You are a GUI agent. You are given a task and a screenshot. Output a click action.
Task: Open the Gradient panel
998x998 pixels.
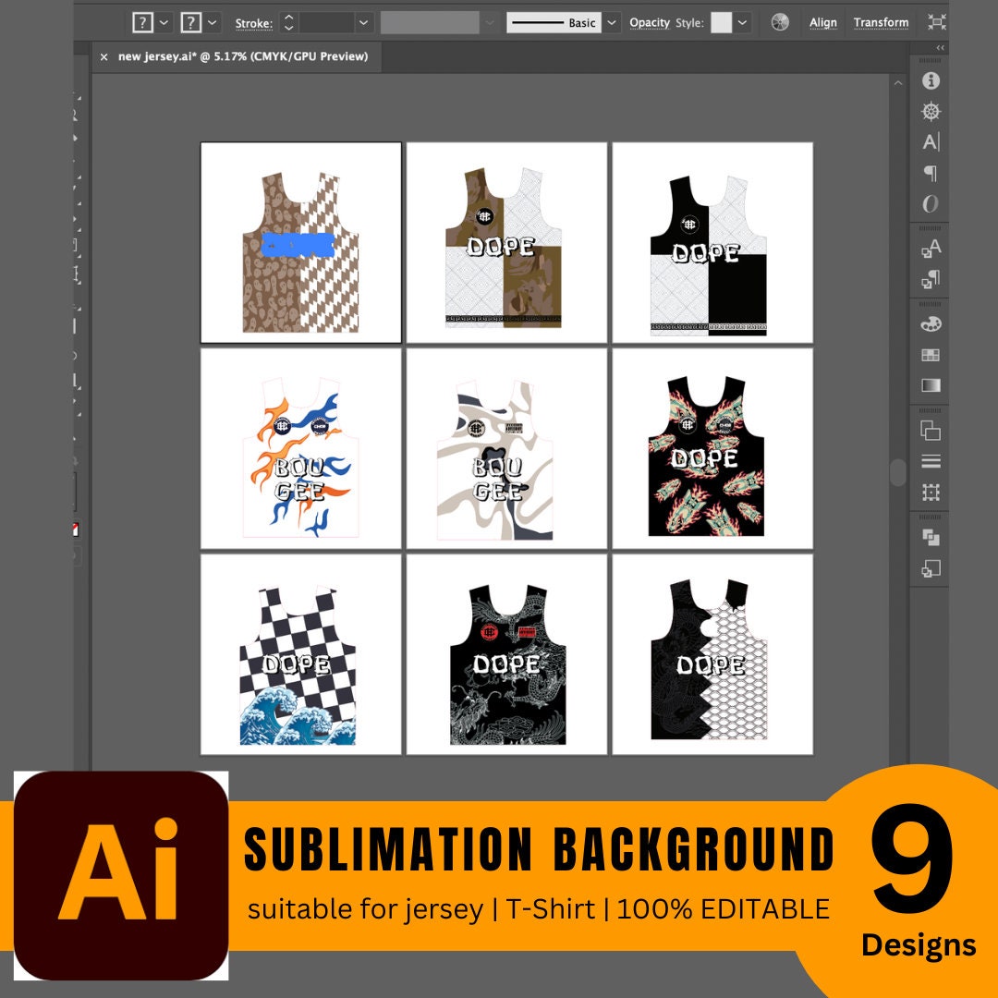(x=931, y=384)
